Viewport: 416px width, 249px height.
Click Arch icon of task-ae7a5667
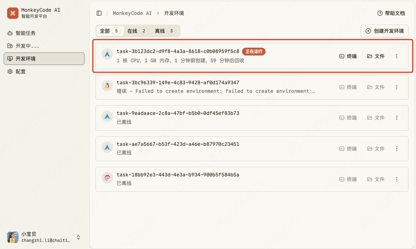(x=107, y=147)
